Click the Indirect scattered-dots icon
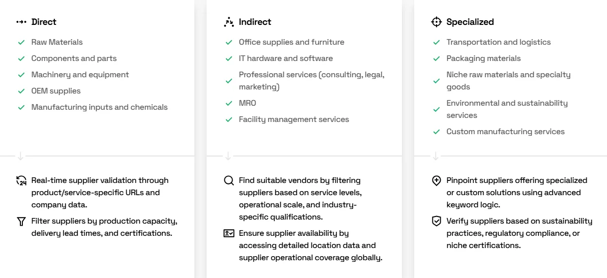This screenshot has height=278, width=607. [x=229, y=22]
